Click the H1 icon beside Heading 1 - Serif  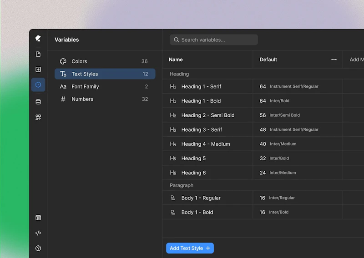tap(173, 86)
